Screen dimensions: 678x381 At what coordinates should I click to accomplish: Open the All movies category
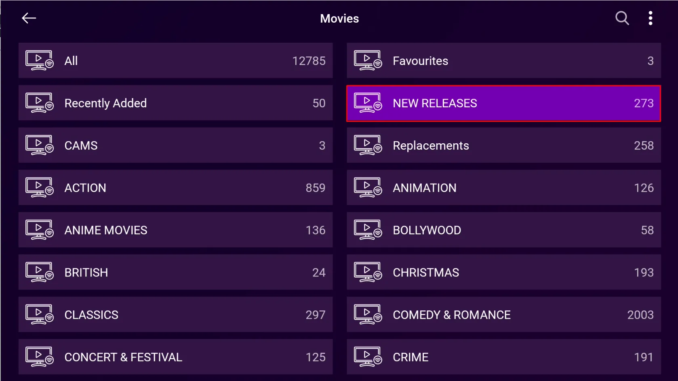(x=176, y=61)
